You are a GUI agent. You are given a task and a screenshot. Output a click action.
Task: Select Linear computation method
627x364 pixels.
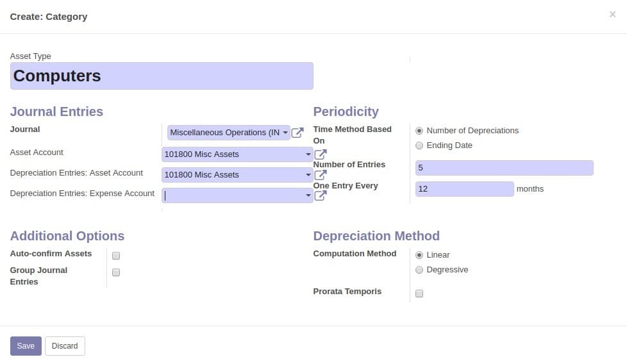pos(419,255)
